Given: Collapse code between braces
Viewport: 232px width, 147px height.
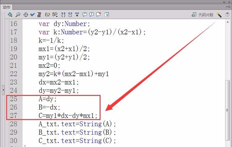Looking at the screenshot, I should tap(63, 15).
